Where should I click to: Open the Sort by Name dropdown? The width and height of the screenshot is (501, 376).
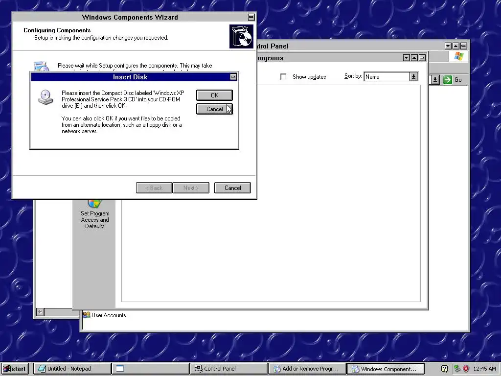click(414, 77)
